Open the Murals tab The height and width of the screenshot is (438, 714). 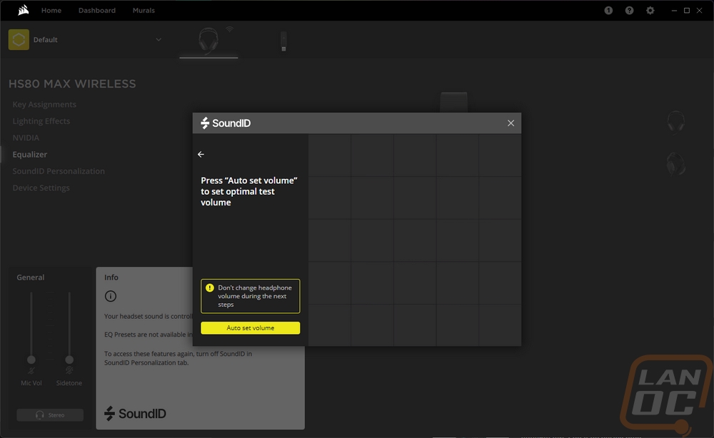(144, 10)
